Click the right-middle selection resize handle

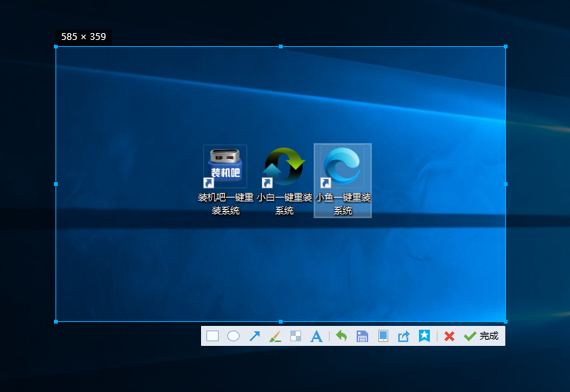[505, 184]
